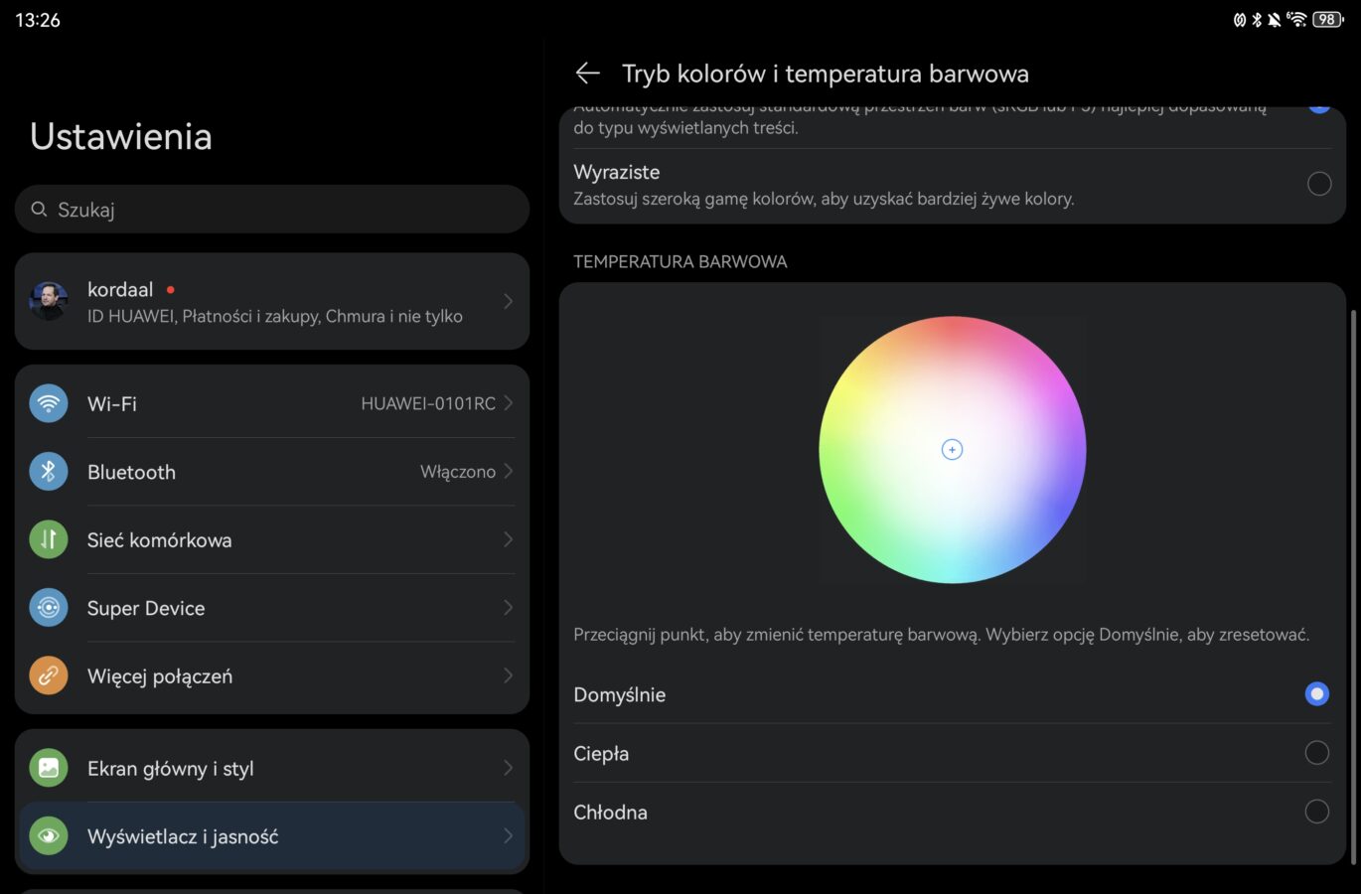The width and height of the screenshot is (1361, 894).
Task: Select the Sieć komórkowa green icon
Action: pos(49,539)
